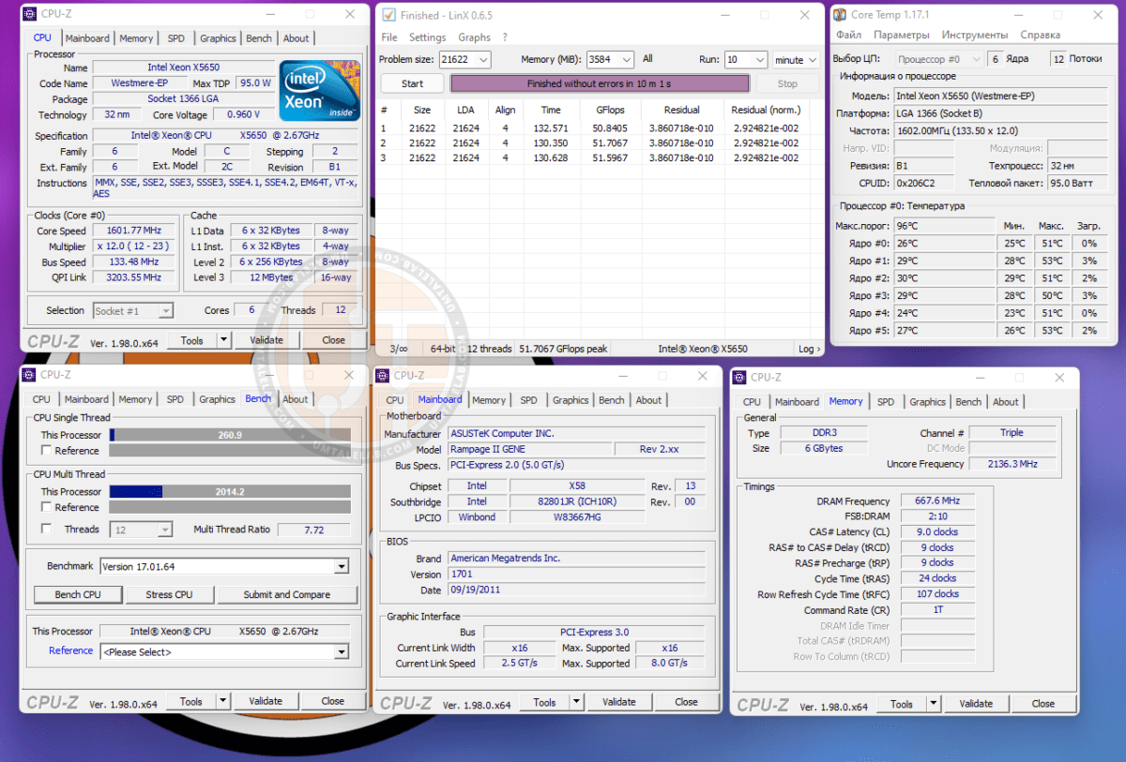1126x762 pixels.
Task: Expand Tools arrow in CPU-Z Memory window
Action: 934,704
